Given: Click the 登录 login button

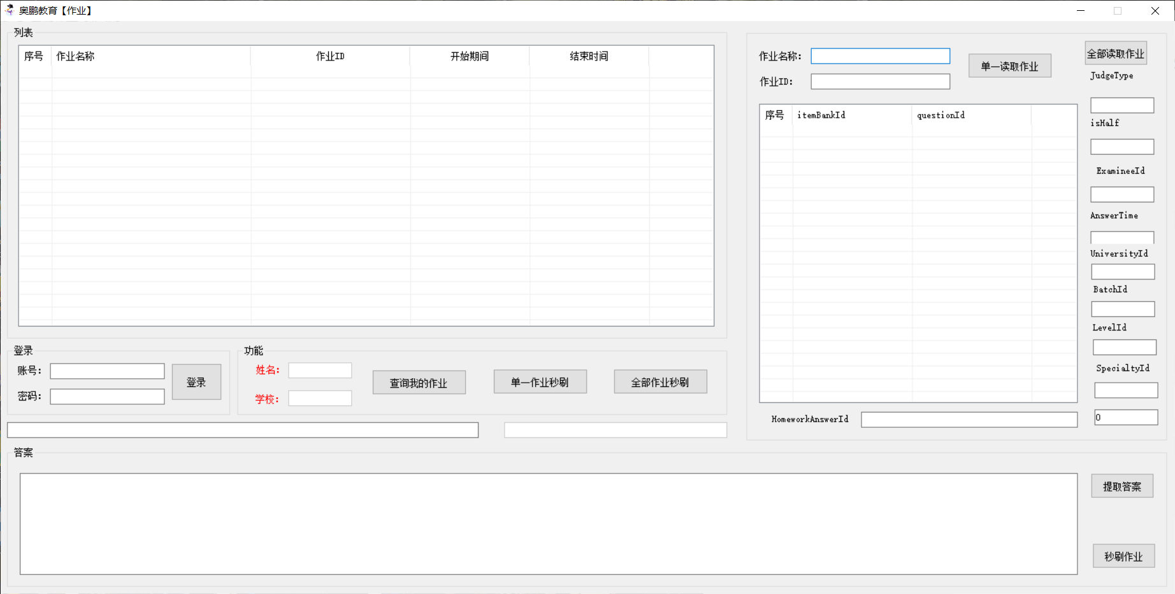Looking at the screenshot, I should [x=196, y=382].
